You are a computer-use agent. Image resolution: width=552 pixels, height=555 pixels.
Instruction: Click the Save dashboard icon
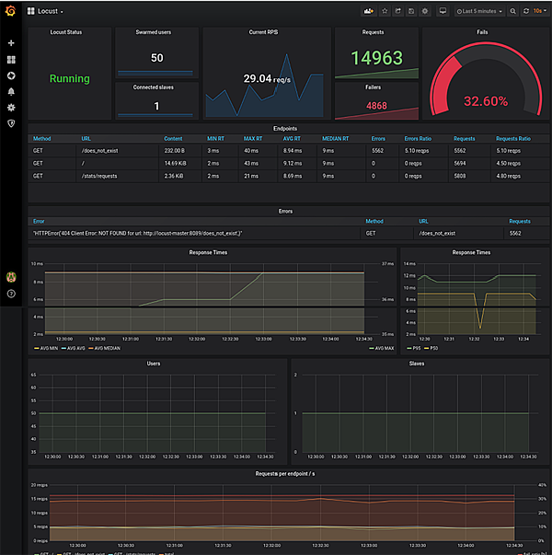click(x=411, y=11)
